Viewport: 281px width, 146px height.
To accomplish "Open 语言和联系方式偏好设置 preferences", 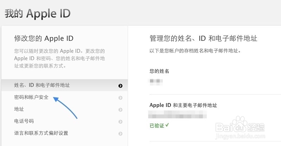I will coord(64,133).
